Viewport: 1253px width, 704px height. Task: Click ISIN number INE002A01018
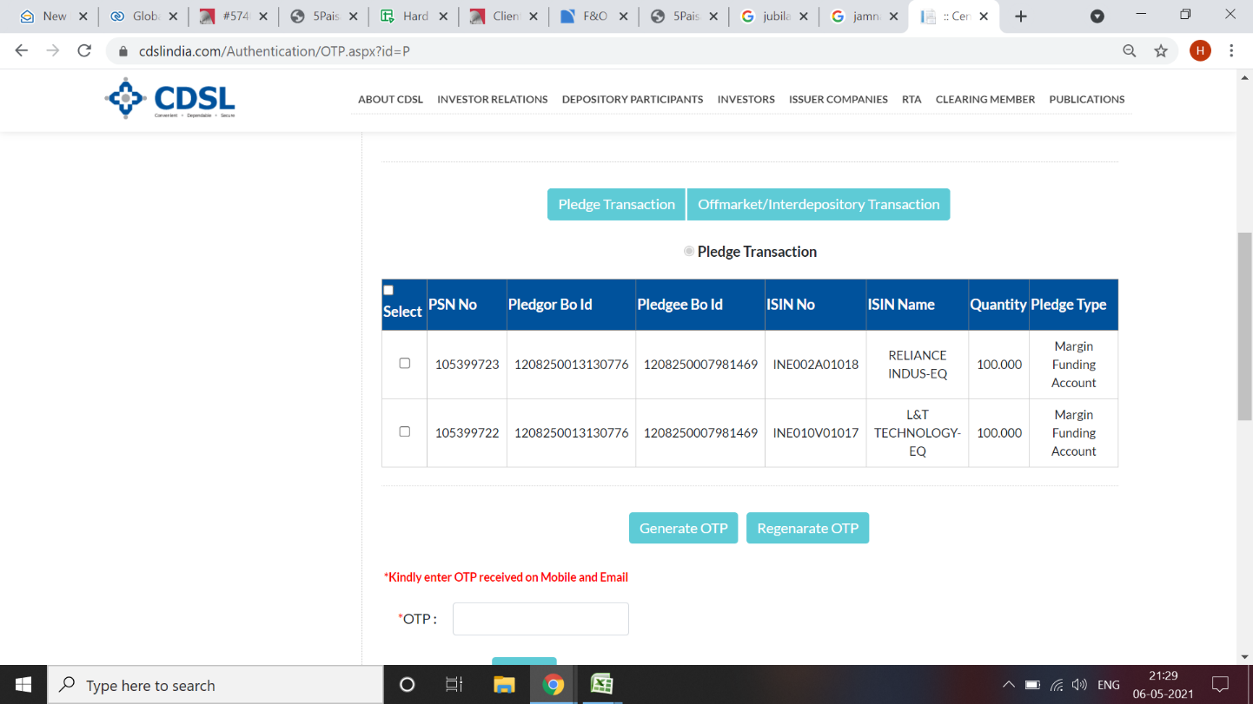click(x=816, y=365)
